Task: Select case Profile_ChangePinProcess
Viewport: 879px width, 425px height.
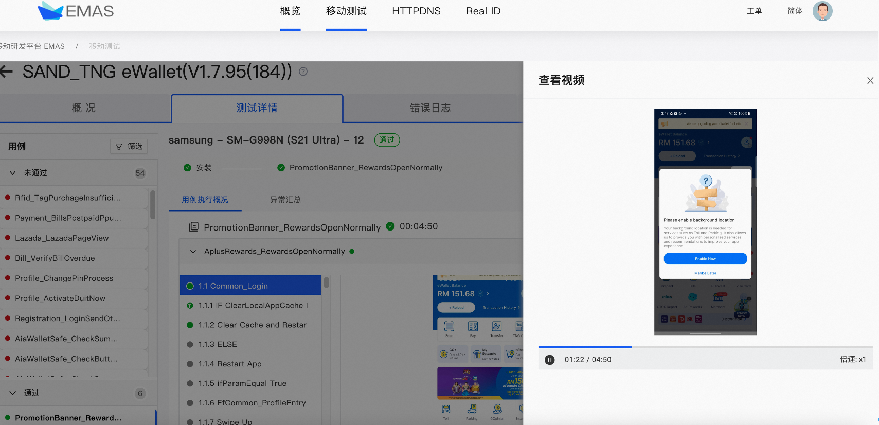Action: pos(74,278)
